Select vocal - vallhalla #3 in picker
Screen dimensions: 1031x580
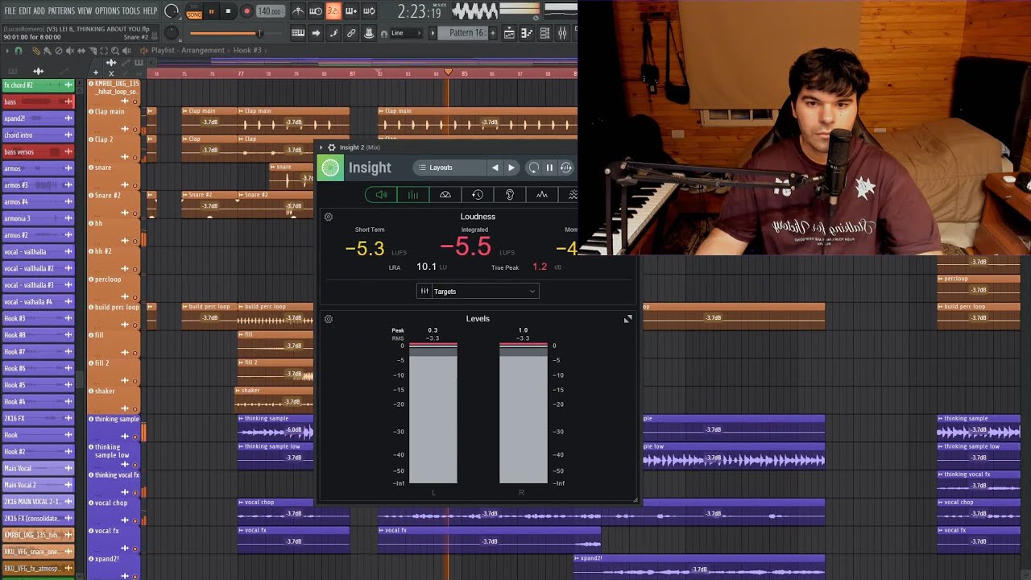click(38, 285)
